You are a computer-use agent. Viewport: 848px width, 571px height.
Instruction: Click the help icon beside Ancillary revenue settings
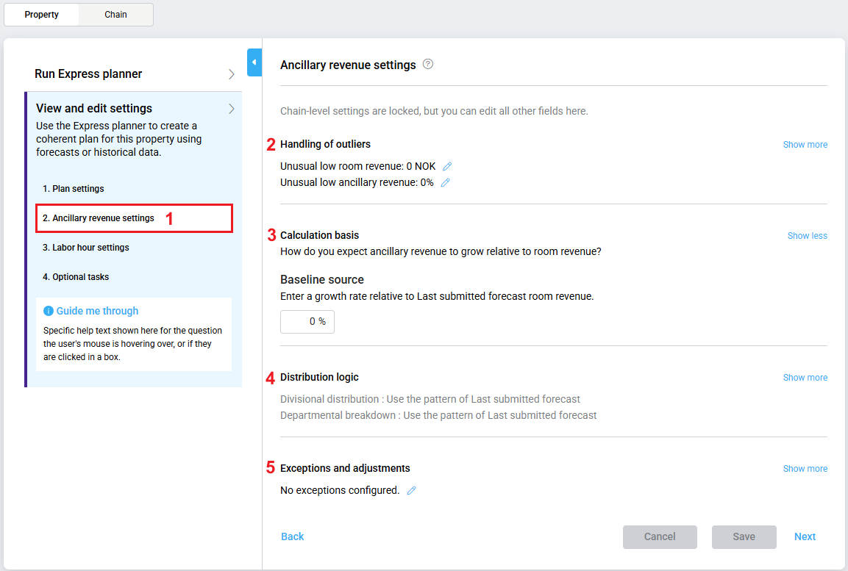coord(428,64)
